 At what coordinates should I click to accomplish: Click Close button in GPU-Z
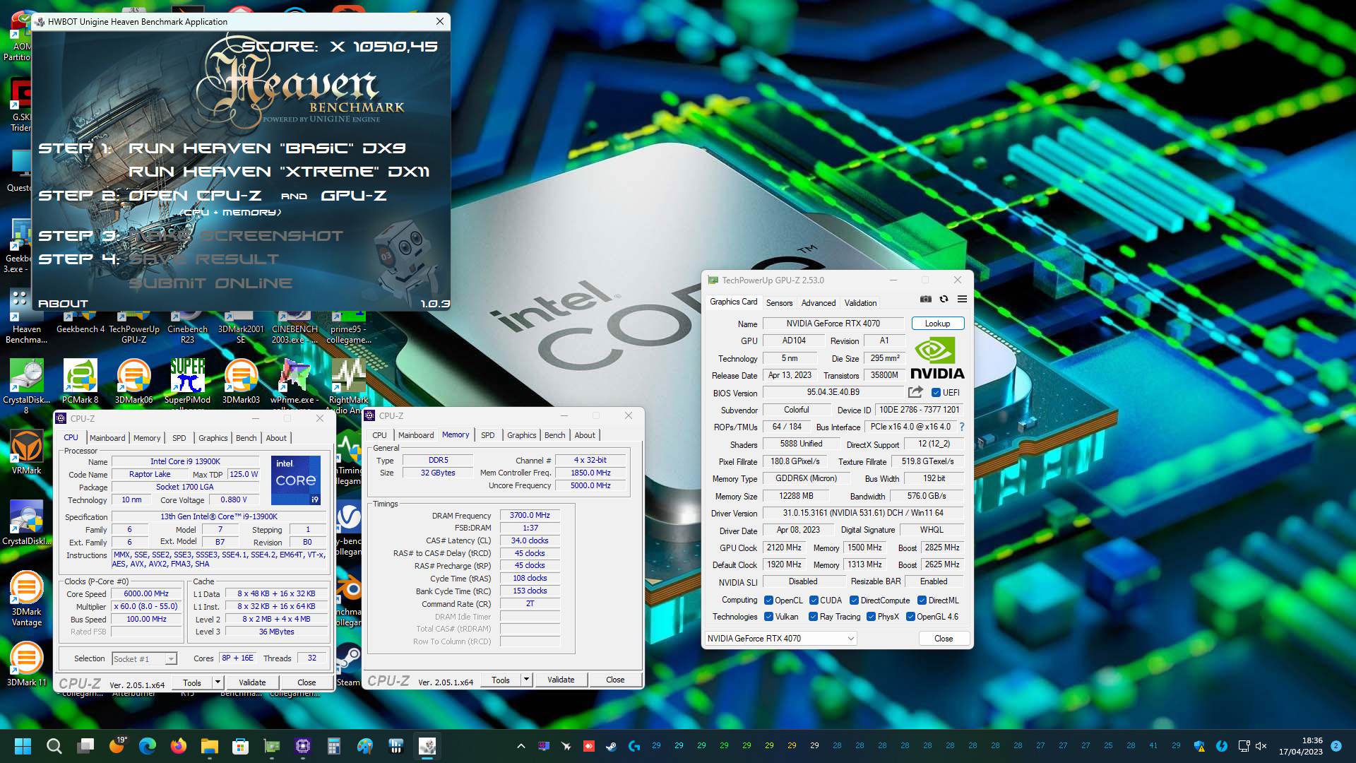(944, 639)
